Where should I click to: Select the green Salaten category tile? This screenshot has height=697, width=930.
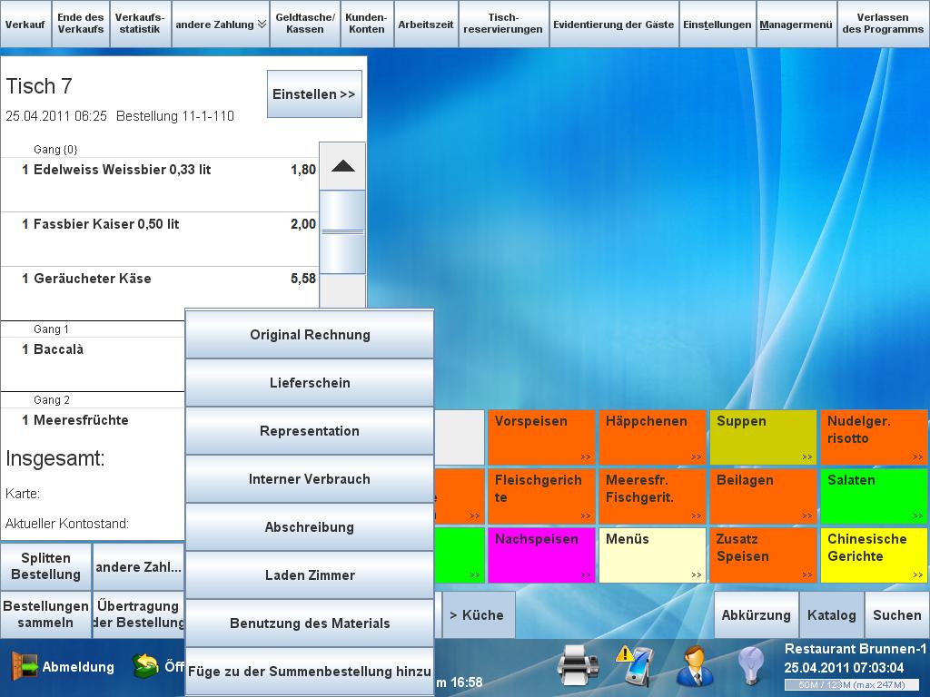tap(874, 496)
